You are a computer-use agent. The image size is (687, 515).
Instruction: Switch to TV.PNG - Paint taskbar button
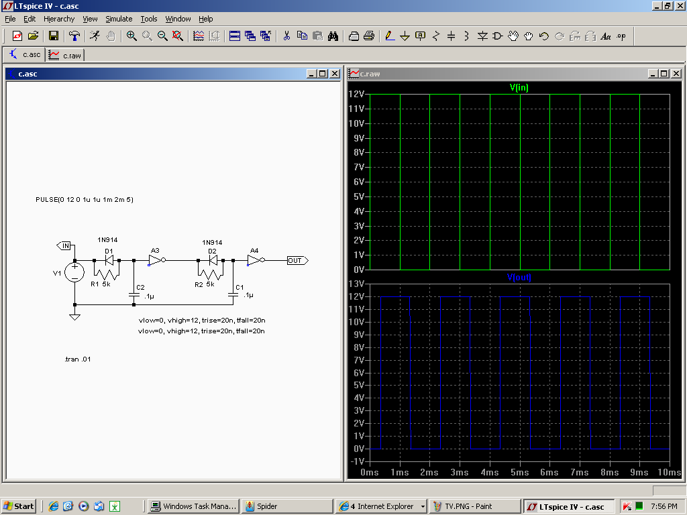point(475,506)
